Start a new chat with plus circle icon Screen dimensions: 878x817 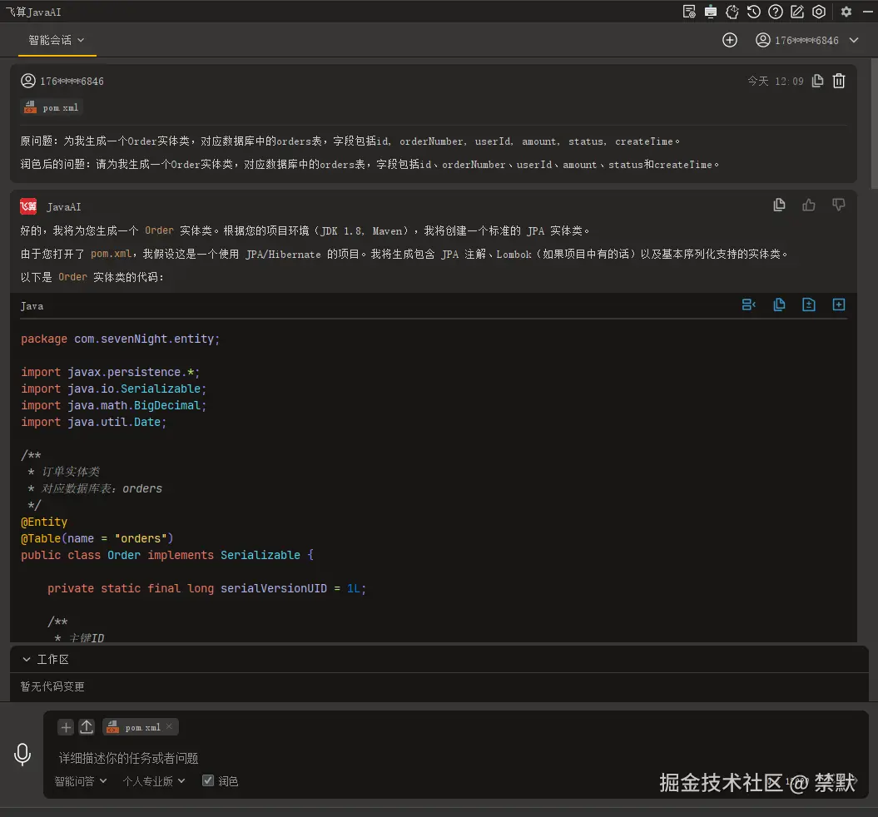pos(730,40)
